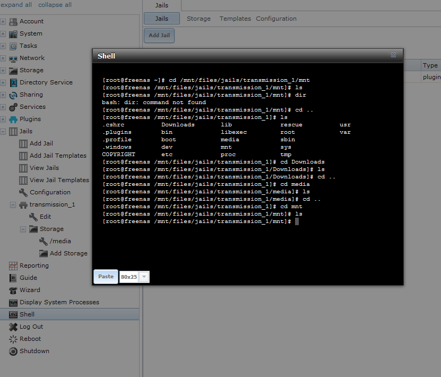Click the Add Jail Templates icon

(x=23, y=156)
